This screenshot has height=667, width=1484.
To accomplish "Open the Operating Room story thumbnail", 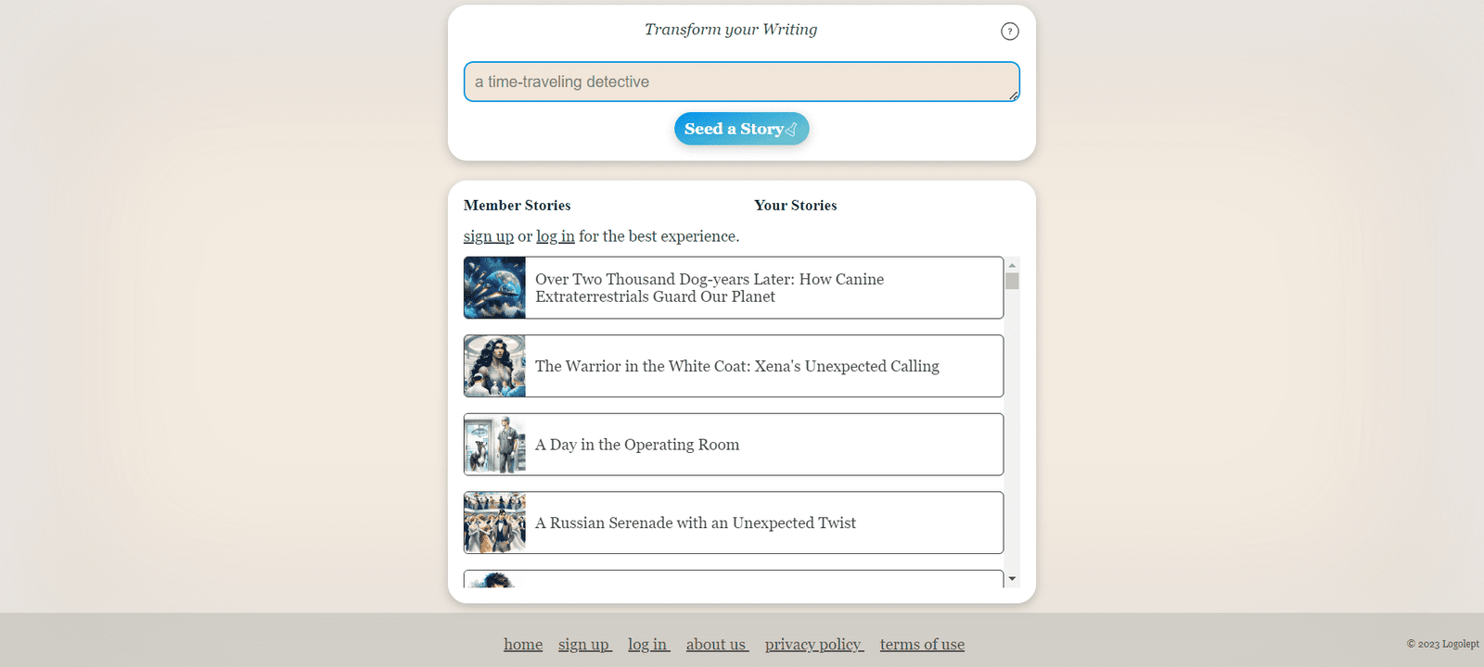I will (x=495, y=445).
